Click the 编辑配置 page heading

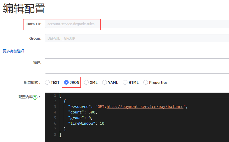[x=24, y=8]
